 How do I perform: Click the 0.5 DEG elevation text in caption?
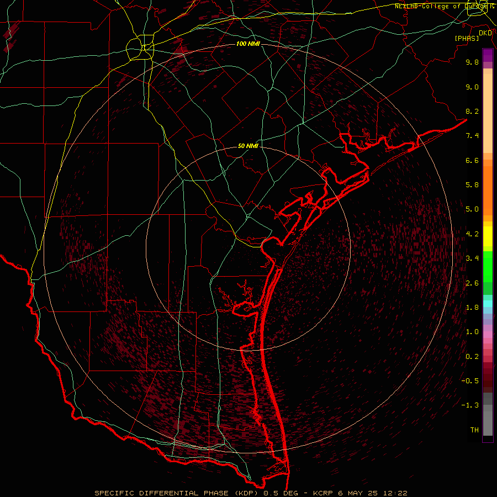tap(281, 493)
